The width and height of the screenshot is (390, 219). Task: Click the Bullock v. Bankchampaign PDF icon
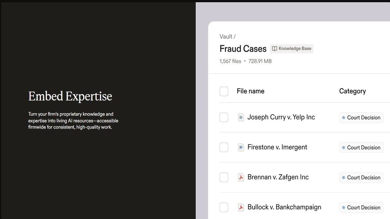click(241, 207)
